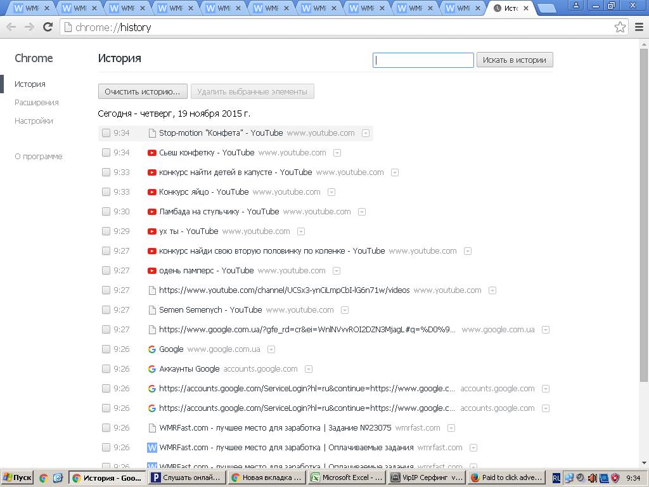Check the box for "Сьеш конфетку" entry

click(x=106, y=153)
